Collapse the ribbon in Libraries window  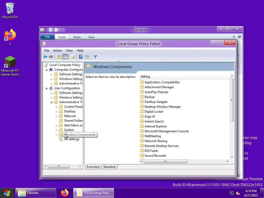coord(234,37)
